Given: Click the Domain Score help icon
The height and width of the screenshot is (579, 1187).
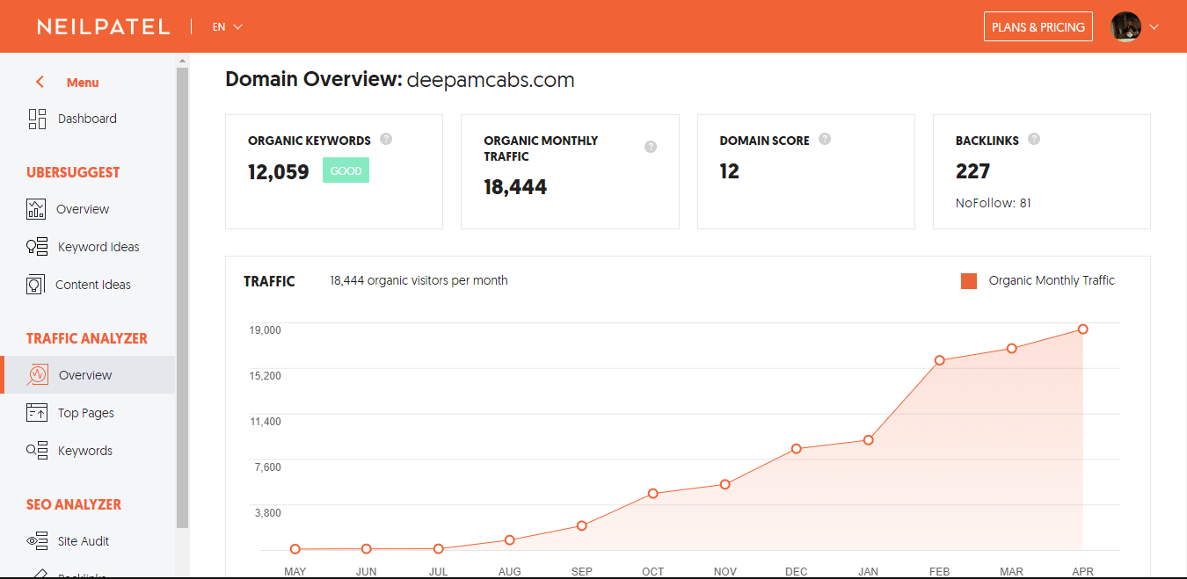Looking at the screenshot, I should point(825,139).
